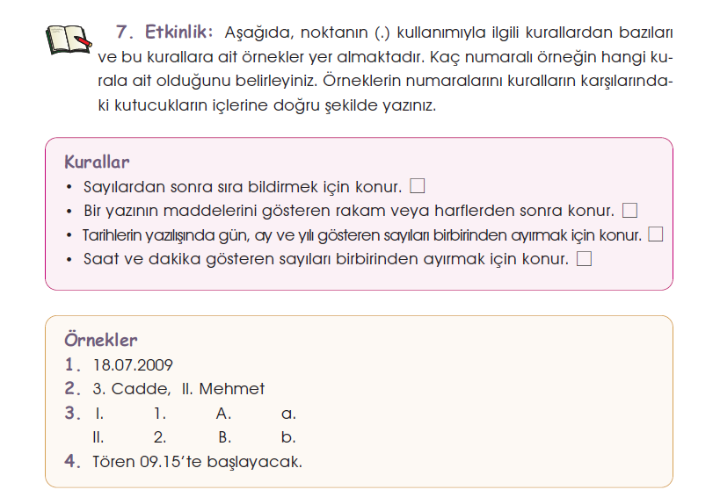This screenshot has height=497, width=720.
Task: Check the box after 'Sayılardan sonra sıra bildirmek' rule
Action: point(418,186)
